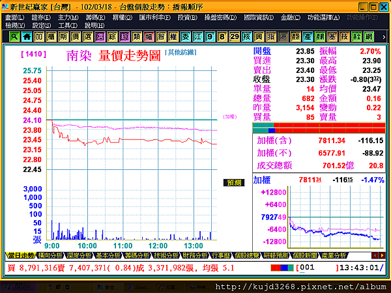Image resolution: width=391 pixels, height=293 pixels.
Task: Click the 預測 button beside chart
Action: coord(234,182)
